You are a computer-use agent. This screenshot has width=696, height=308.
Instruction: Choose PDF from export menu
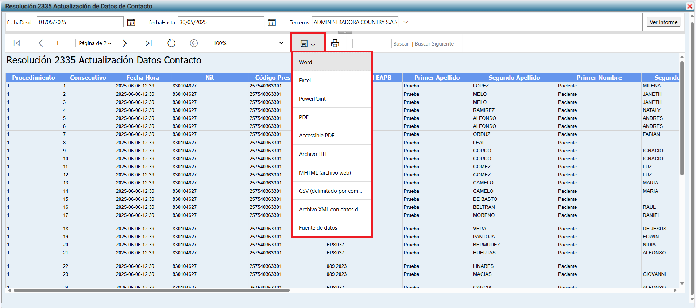pos(304,117)
